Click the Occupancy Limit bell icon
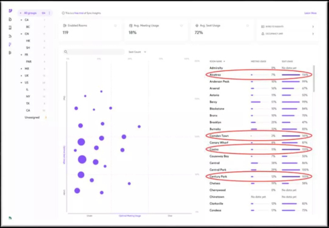Viewport: 329px width, 228px height. 263,33
